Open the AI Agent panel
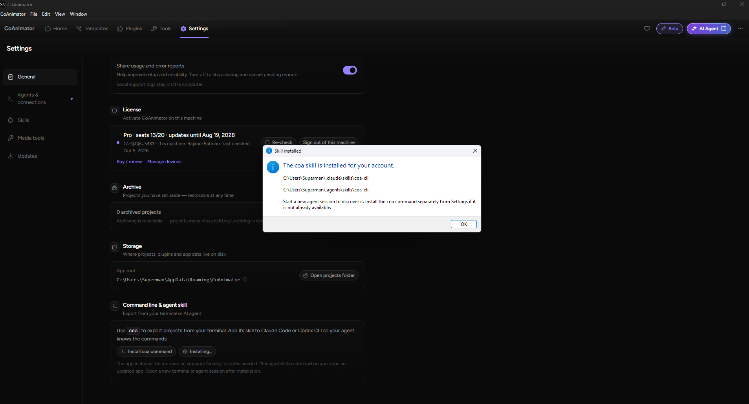The width and height of the screenshot is (749, 404). [x=709, y=29]
